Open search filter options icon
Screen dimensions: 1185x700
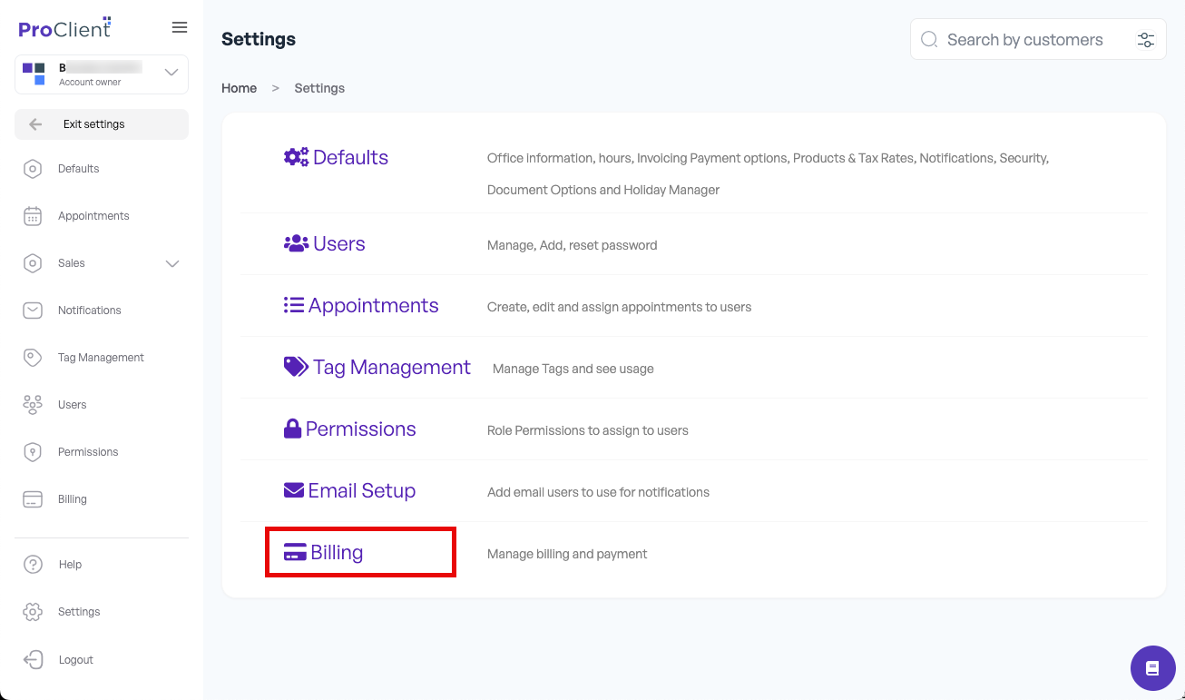pyautogui.click(x=1145, y=40)
